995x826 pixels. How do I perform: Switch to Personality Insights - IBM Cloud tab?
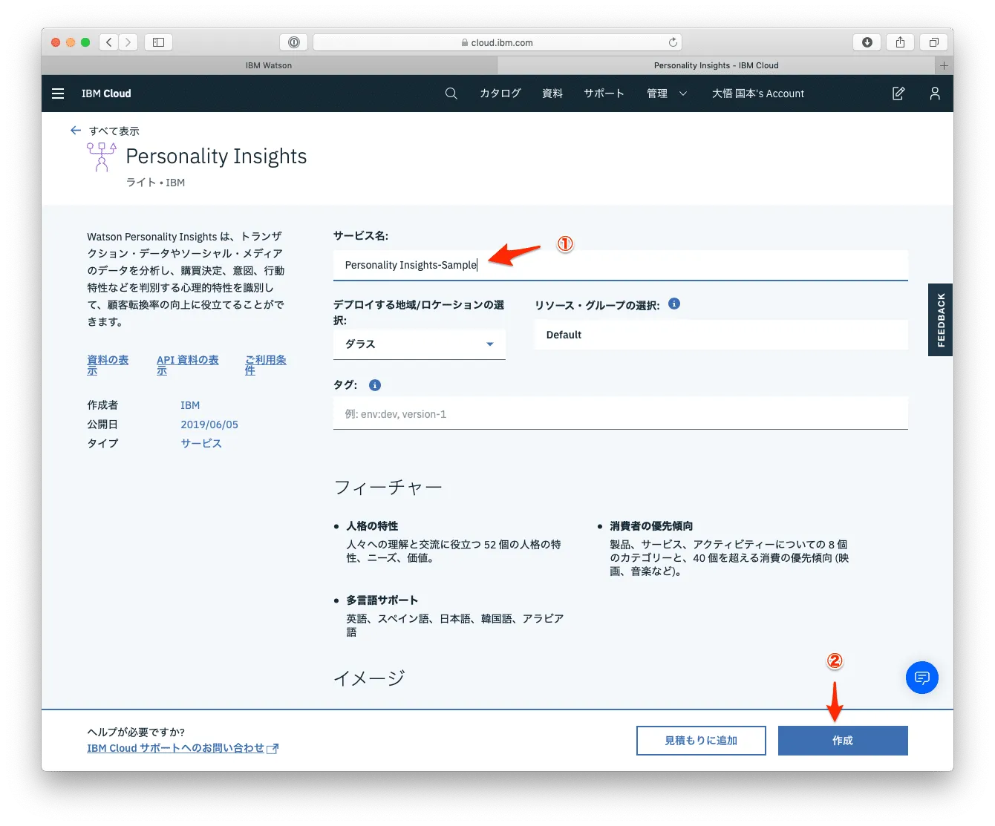[716, 65]
